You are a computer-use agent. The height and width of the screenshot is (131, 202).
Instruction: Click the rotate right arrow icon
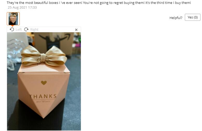[x=26, y=29]
